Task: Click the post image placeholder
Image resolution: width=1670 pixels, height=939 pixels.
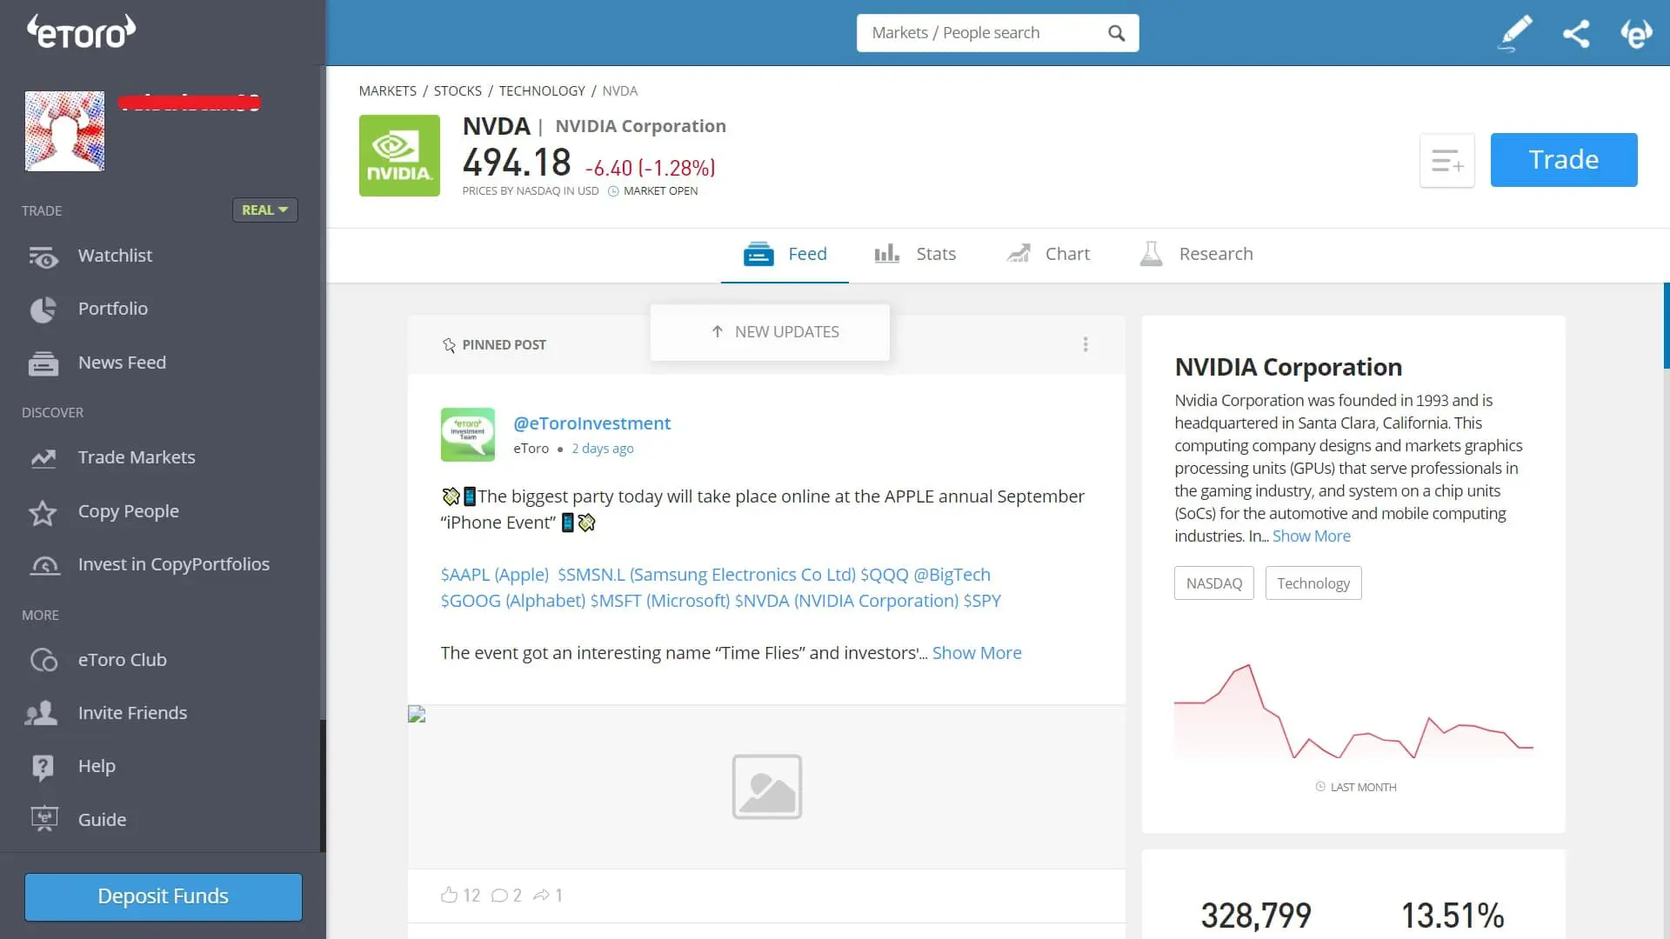Action: [x=766, y=787]
